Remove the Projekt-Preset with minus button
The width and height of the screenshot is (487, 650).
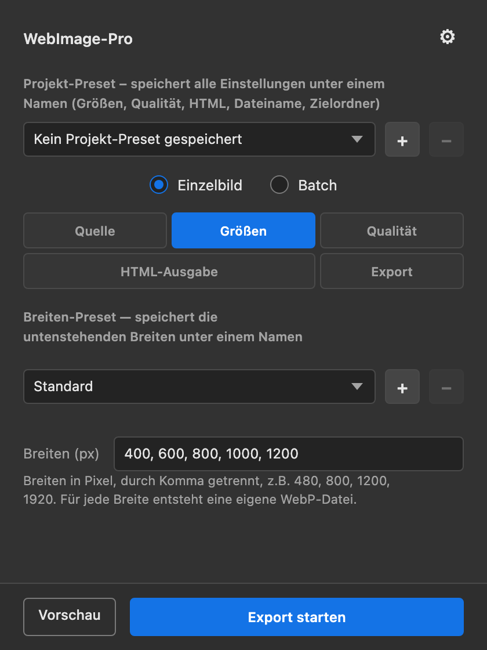(x=446, y=140)
